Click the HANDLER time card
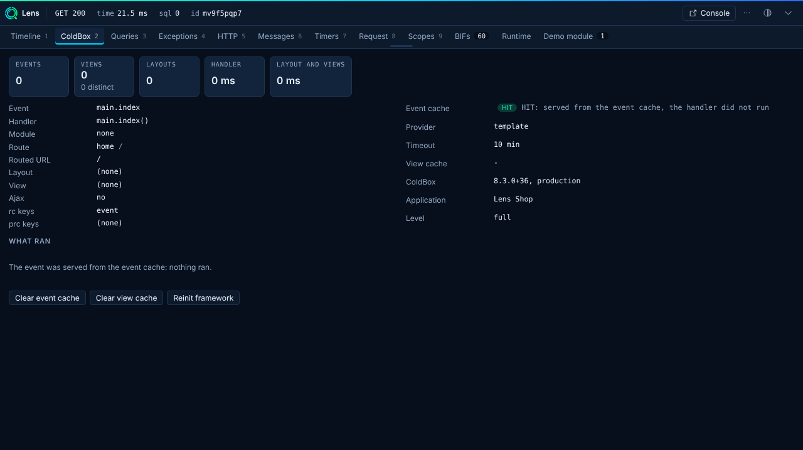 pyautogui.click(x=235, y=77)
